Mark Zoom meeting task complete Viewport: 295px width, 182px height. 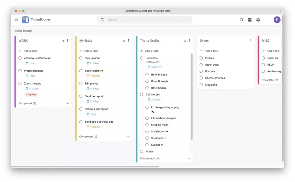coord(20,83)
